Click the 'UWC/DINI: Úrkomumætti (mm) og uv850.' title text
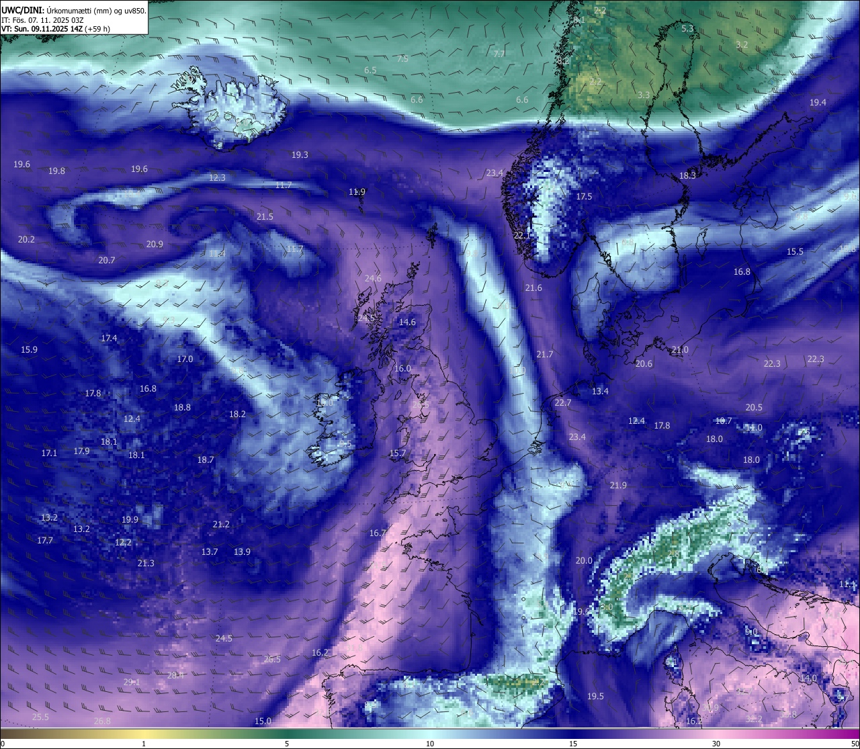 tap(73, 10)
